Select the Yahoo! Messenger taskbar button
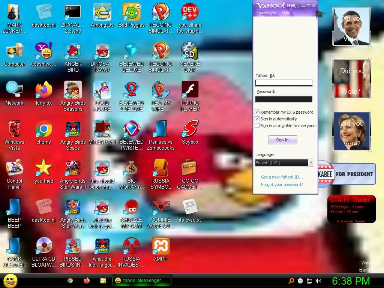384x288 pixels. tap(141, 280)
